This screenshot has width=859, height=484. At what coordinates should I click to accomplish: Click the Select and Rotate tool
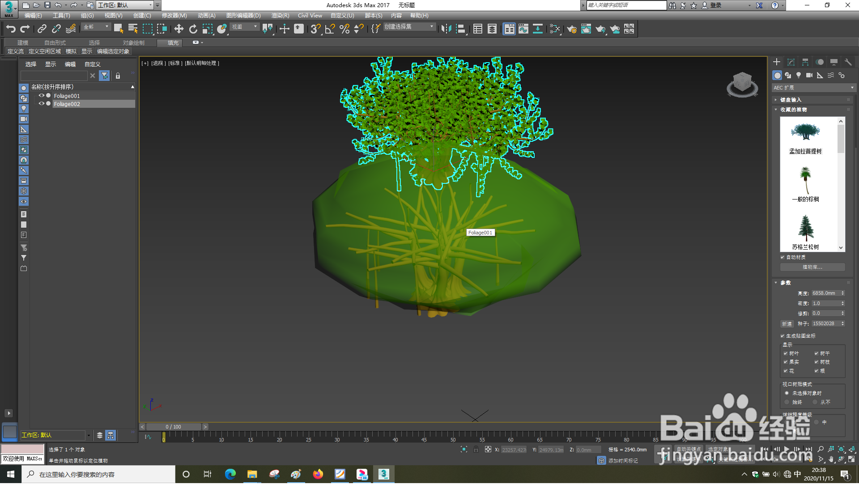193,29
